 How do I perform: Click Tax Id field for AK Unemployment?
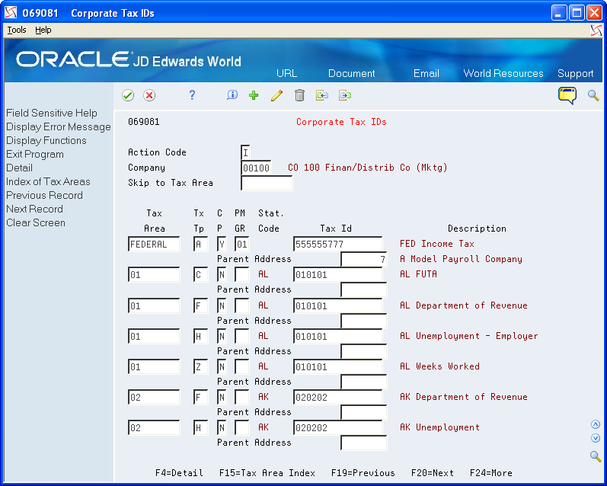tap(337, 427)
